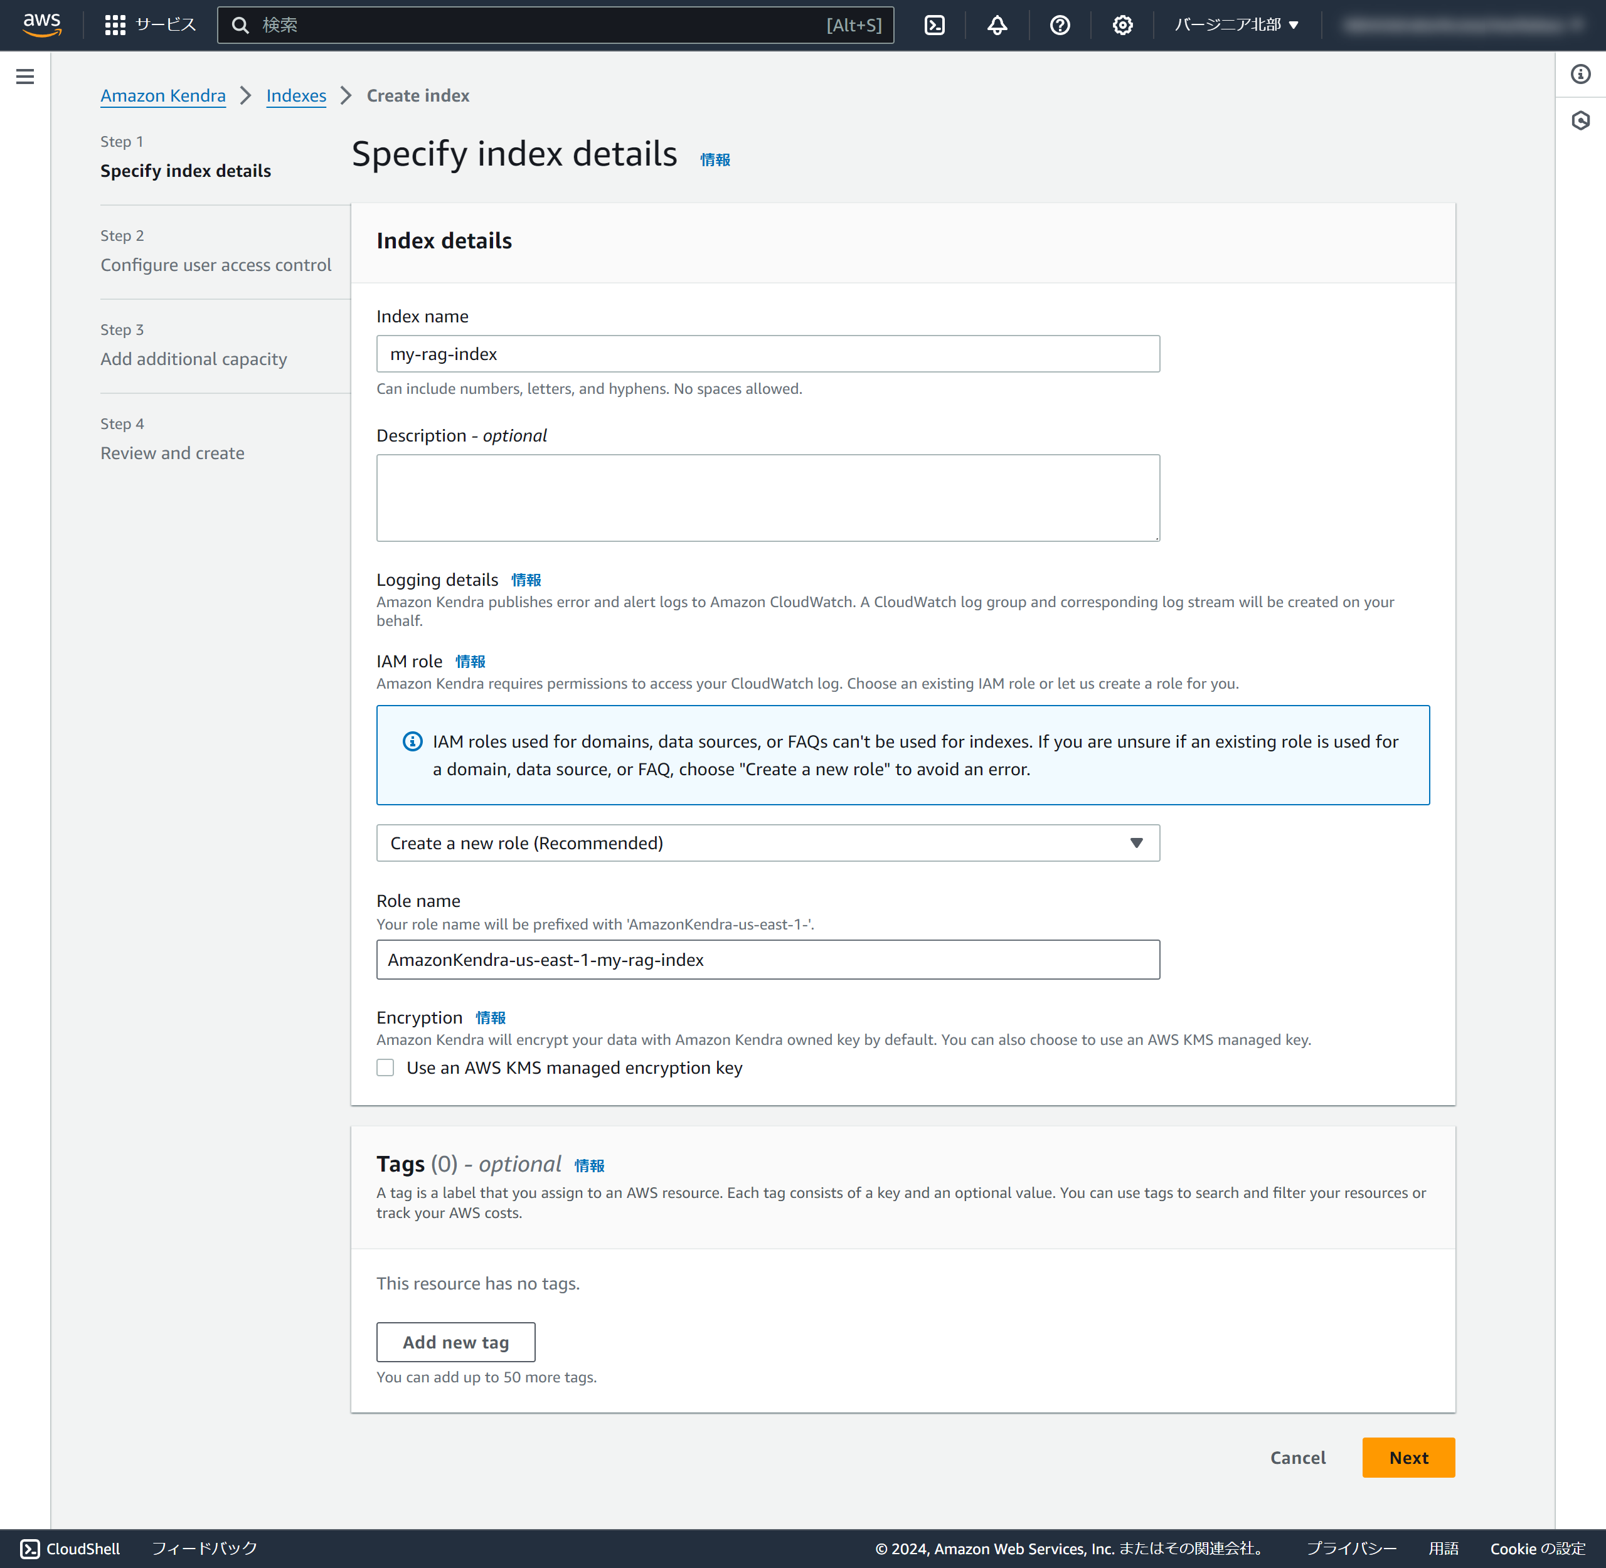Viewport: 1606px width, 1568px height.
Task: Click in the Description text area
Action: pos(768,497)
